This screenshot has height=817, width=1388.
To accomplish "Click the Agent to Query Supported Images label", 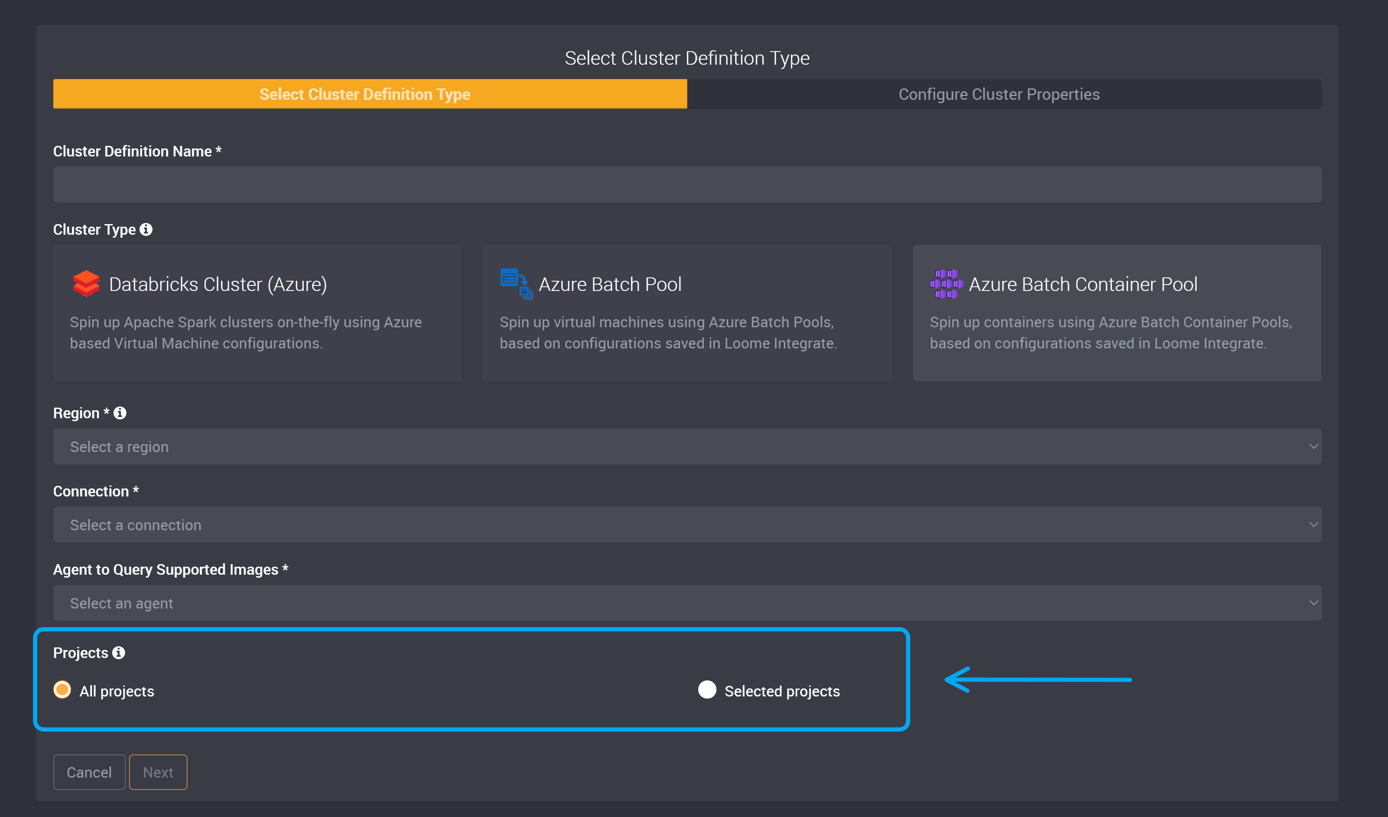I will click(171, 569).
